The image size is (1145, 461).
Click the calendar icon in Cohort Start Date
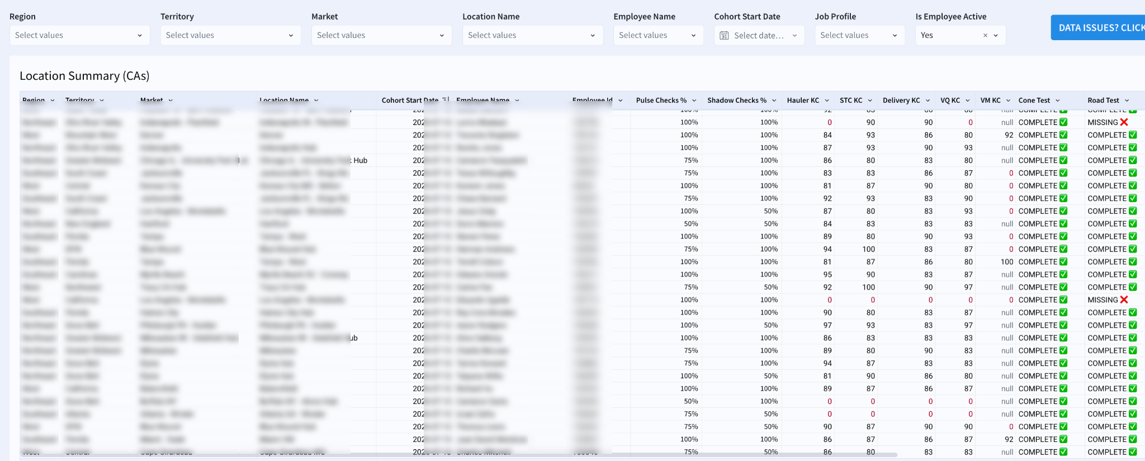[724, 35]
